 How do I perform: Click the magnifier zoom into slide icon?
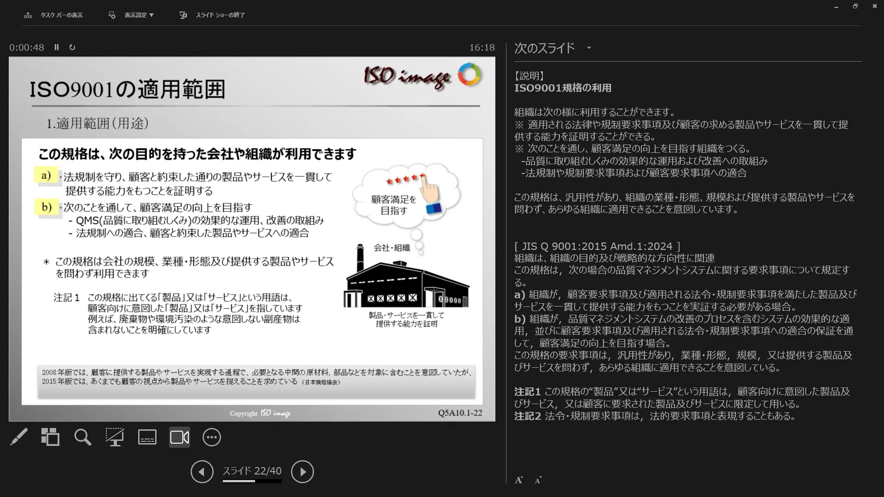click(82, 437)
